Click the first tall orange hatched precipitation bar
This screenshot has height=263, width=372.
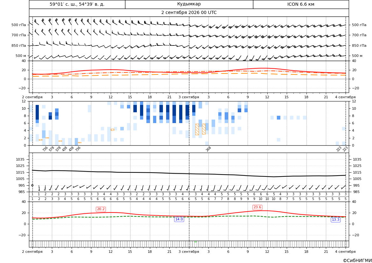click(197, 129)
